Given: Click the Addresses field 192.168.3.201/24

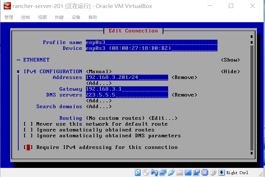Looking at the screenshot, I should pos(127,78).
